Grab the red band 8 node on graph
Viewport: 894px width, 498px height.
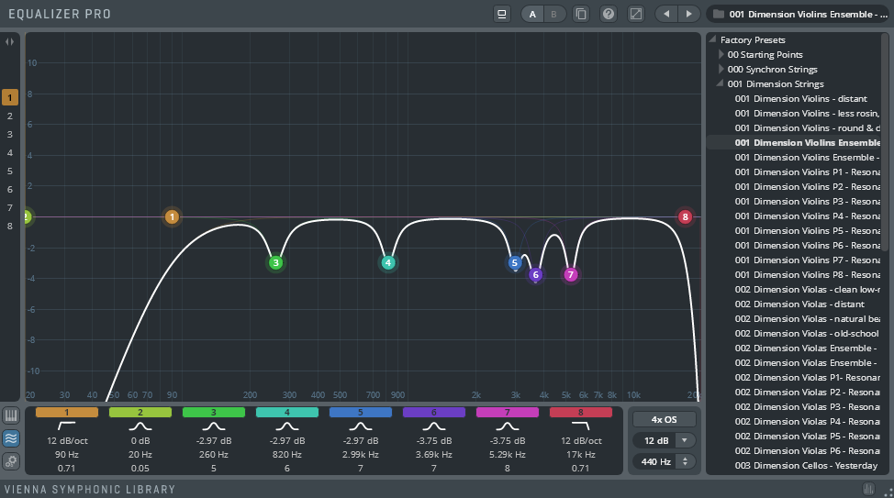[686, 216]
